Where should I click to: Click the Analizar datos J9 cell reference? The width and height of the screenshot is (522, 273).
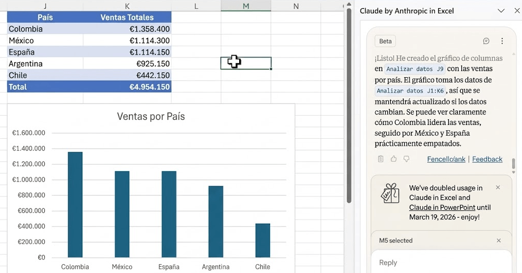[415, 69]
